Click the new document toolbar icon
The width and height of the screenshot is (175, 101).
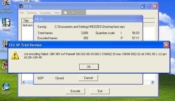coord(65,13)
